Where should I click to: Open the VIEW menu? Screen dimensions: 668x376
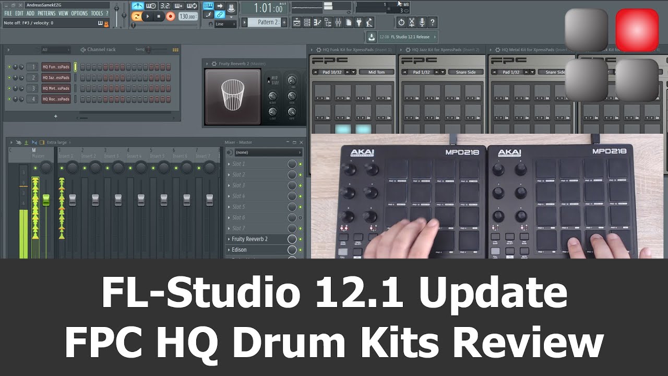pyautogui.click(x=63, y=13)
